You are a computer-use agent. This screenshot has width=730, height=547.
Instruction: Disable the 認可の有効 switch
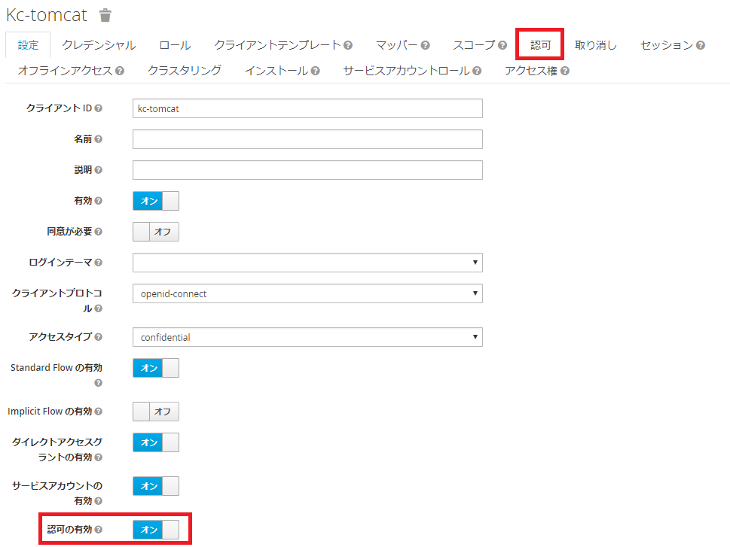[155, 530]
